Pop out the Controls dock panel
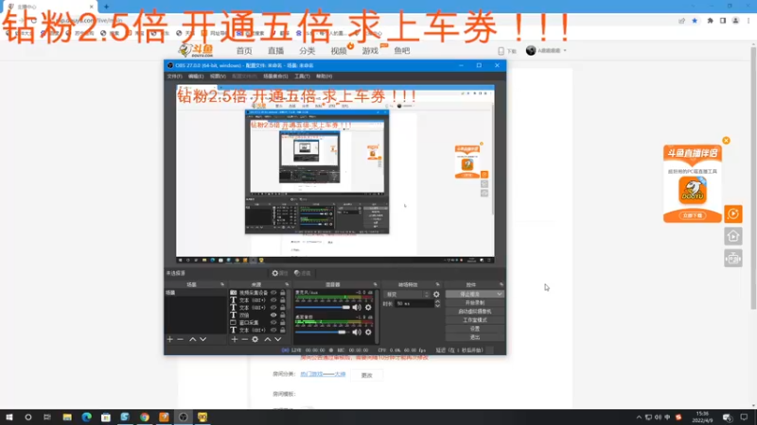The height and width of the screenshot is (425, 757). 502,284
